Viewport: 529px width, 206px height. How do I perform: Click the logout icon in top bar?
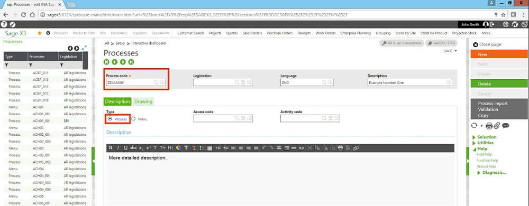[x=492, y=24]
